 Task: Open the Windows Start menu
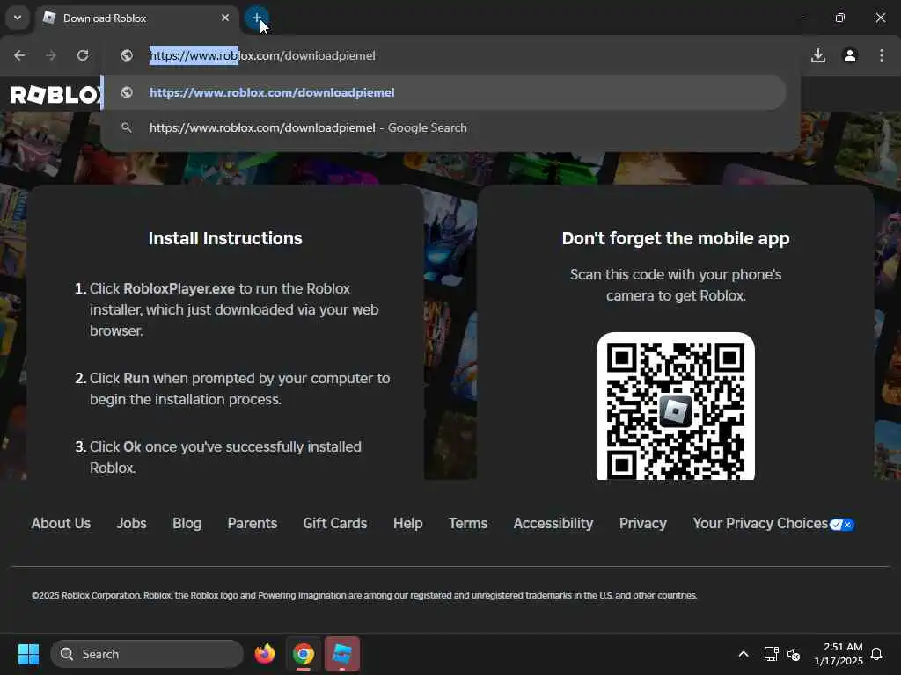[28, 654]
